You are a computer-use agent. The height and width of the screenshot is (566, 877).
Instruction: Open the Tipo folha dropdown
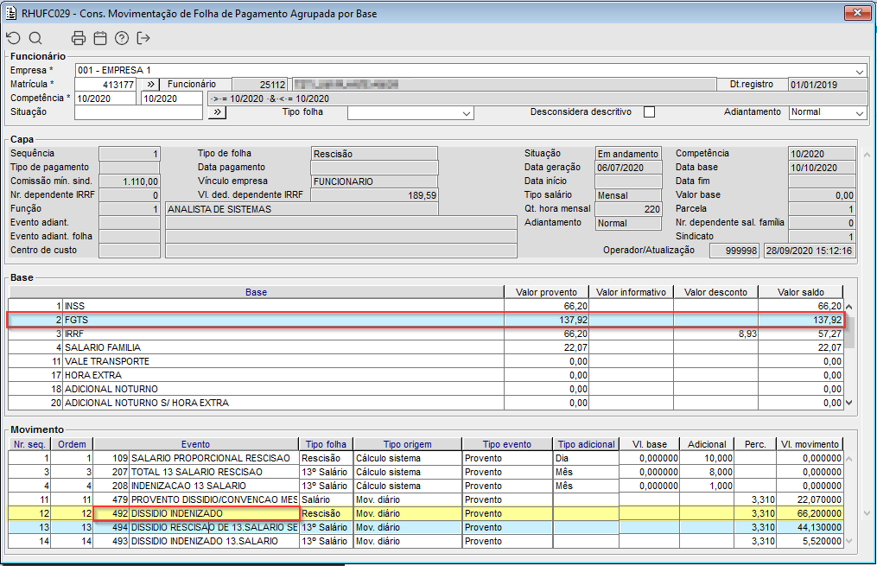point(467,113)
